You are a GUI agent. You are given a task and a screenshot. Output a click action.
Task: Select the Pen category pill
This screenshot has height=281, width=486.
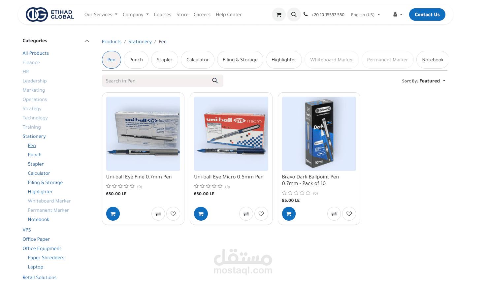point(112,60)
